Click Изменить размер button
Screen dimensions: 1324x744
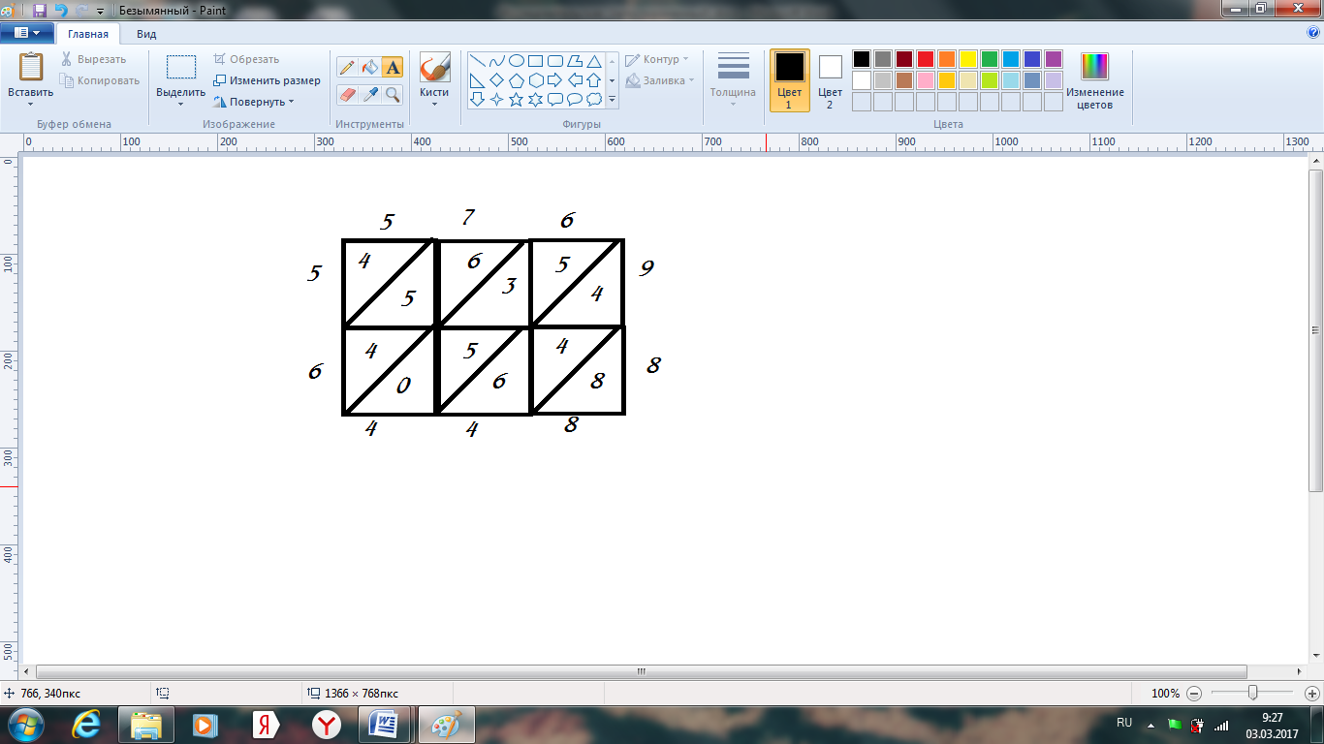coord(267,80)
